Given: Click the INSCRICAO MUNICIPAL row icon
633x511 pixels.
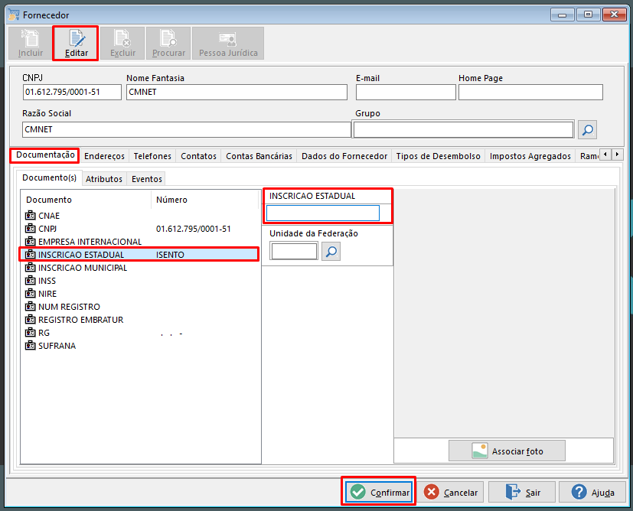Looking at the screenshot, I should coord(31,268).
